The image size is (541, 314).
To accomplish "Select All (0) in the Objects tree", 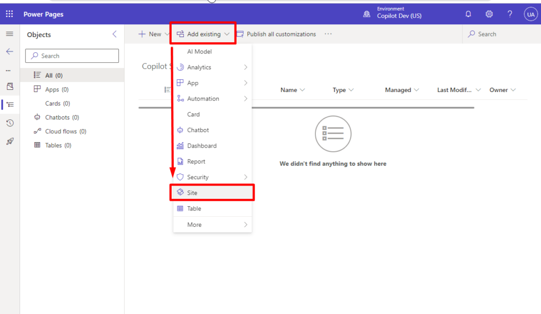I will coord(72,75).
